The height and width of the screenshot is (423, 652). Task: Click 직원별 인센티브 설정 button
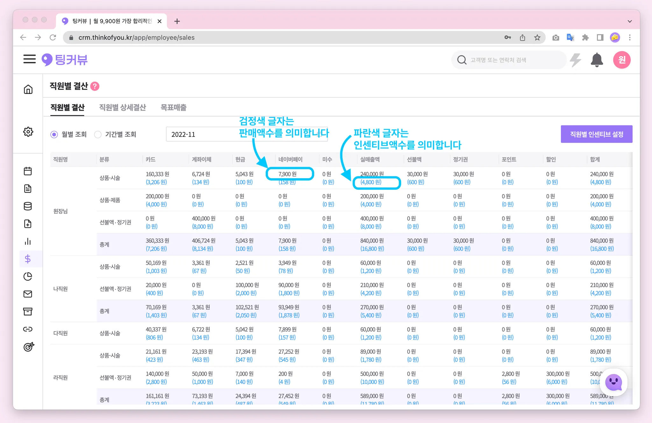[596, 134]
